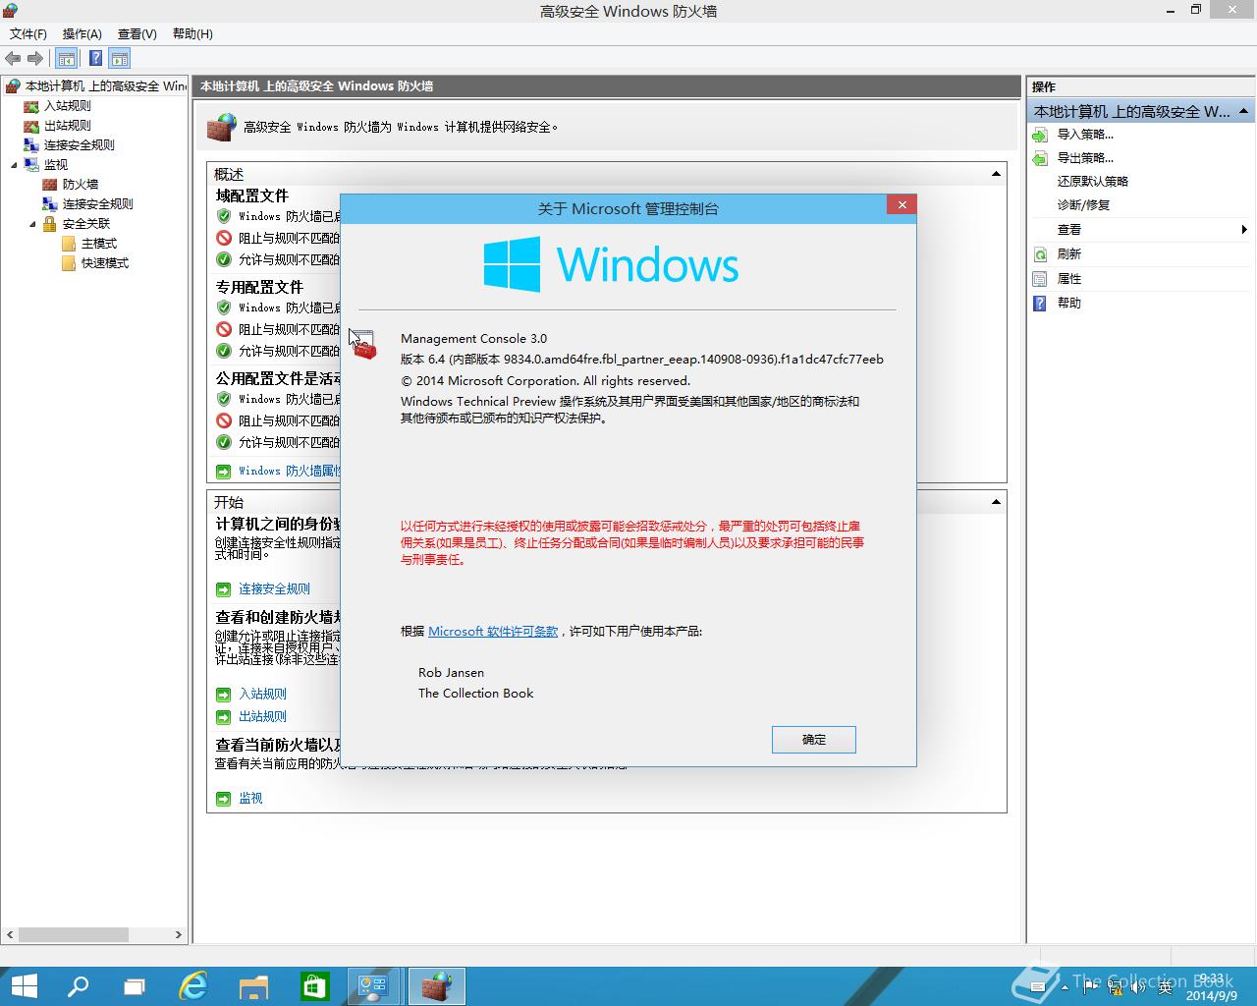
Task: Launch Internet Explorer from the taskbar
Action: 193,985
